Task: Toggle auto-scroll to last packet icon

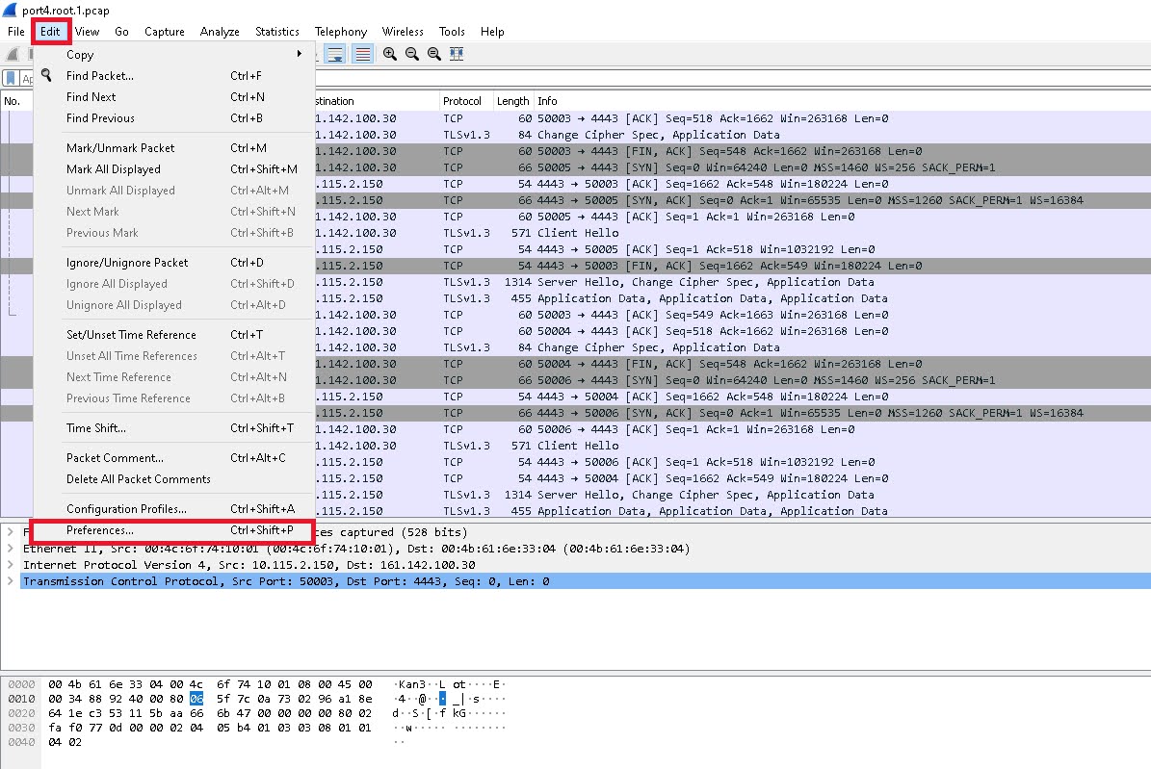Action: [x=334, y=55]
